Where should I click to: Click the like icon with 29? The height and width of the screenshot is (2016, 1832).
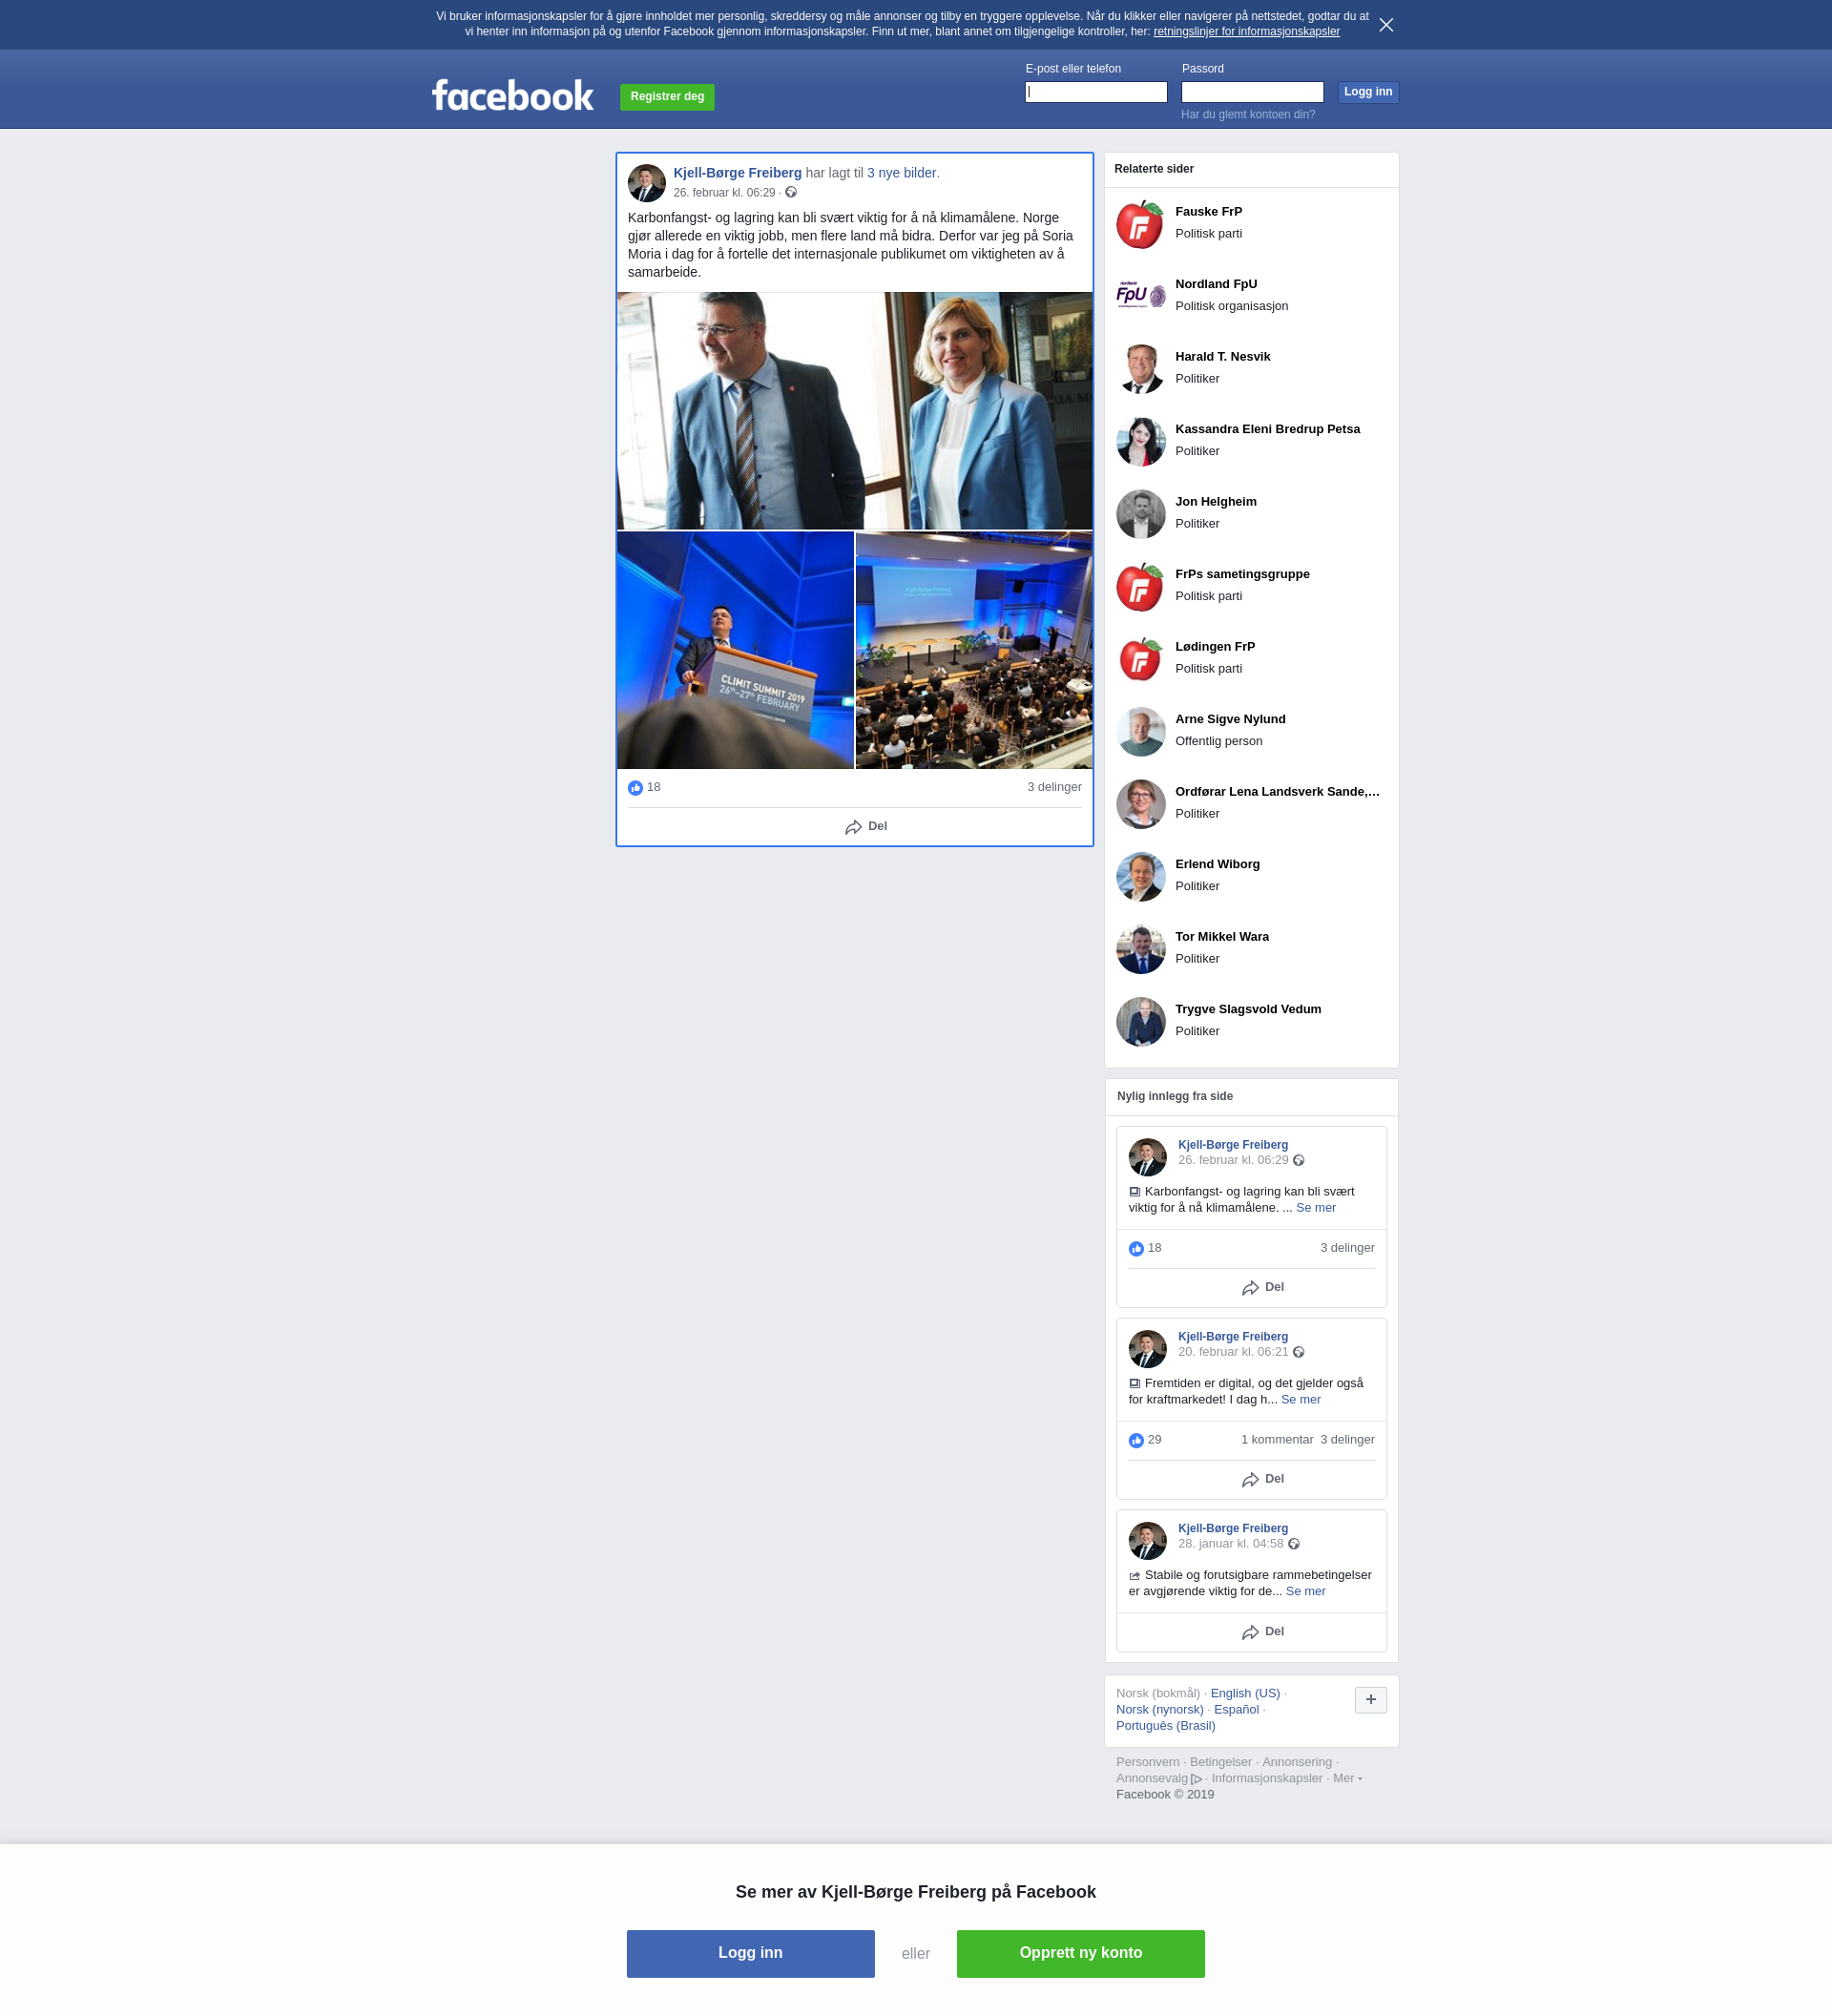[x=1136, y=1441]
